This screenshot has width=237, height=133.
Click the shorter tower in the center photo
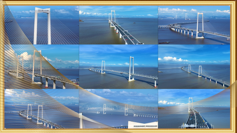tap(103, 67)
